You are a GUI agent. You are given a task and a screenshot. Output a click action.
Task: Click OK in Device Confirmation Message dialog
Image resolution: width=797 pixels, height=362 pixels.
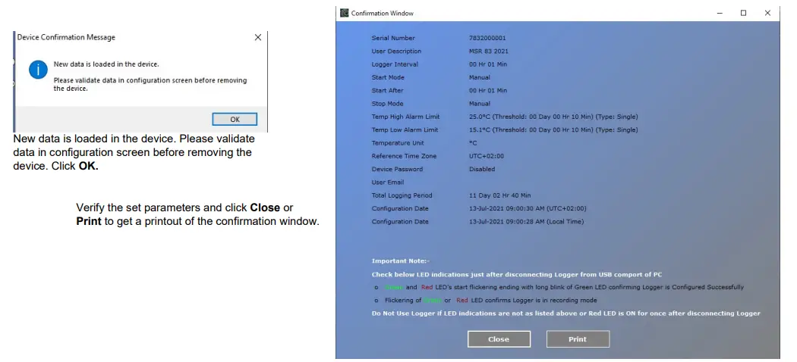coord(235,119)
